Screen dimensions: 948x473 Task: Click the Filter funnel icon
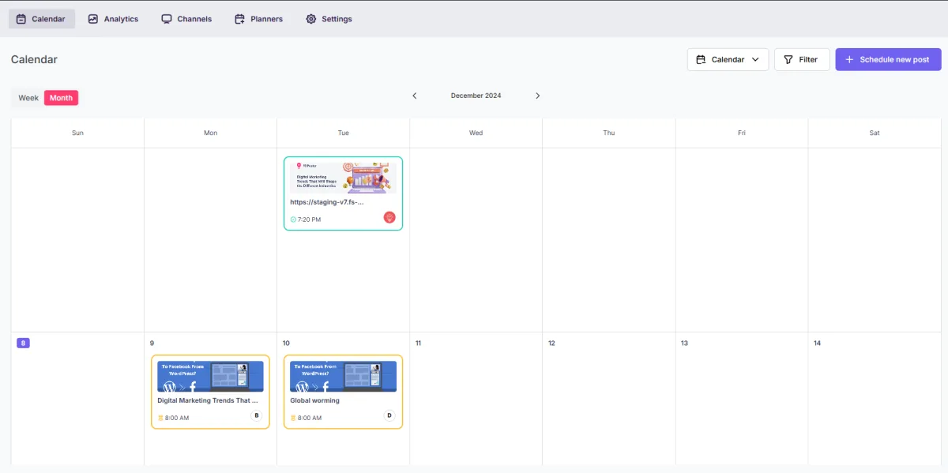(788, 59)
